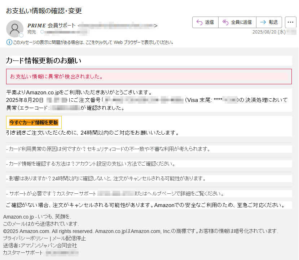Click the recipient presence circle after 宛先
The image size is (299, 260).
[x=42, y=32]
